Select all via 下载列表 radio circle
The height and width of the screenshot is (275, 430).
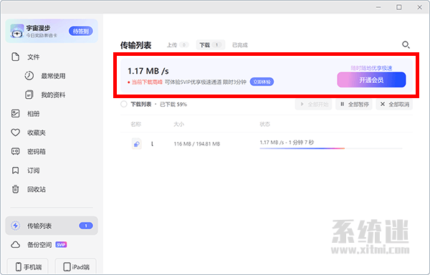point(124,104)
